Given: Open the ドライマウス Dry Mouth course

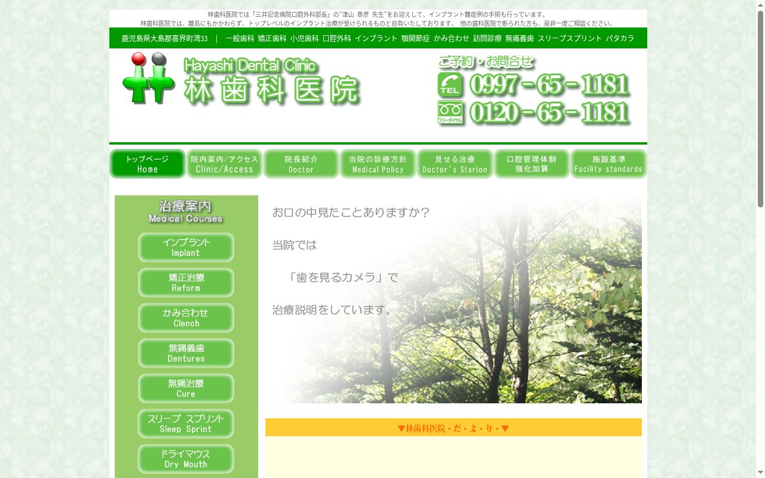Looking at the screenshot, I should [x=186, y=459].
